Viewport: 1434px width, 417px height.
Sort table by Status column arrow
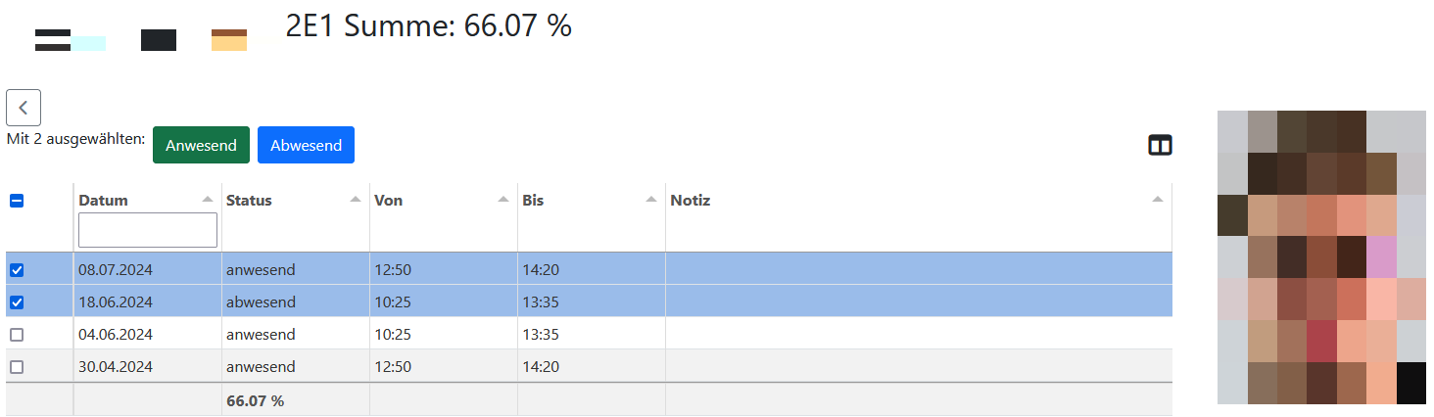[x=355, y=200]
